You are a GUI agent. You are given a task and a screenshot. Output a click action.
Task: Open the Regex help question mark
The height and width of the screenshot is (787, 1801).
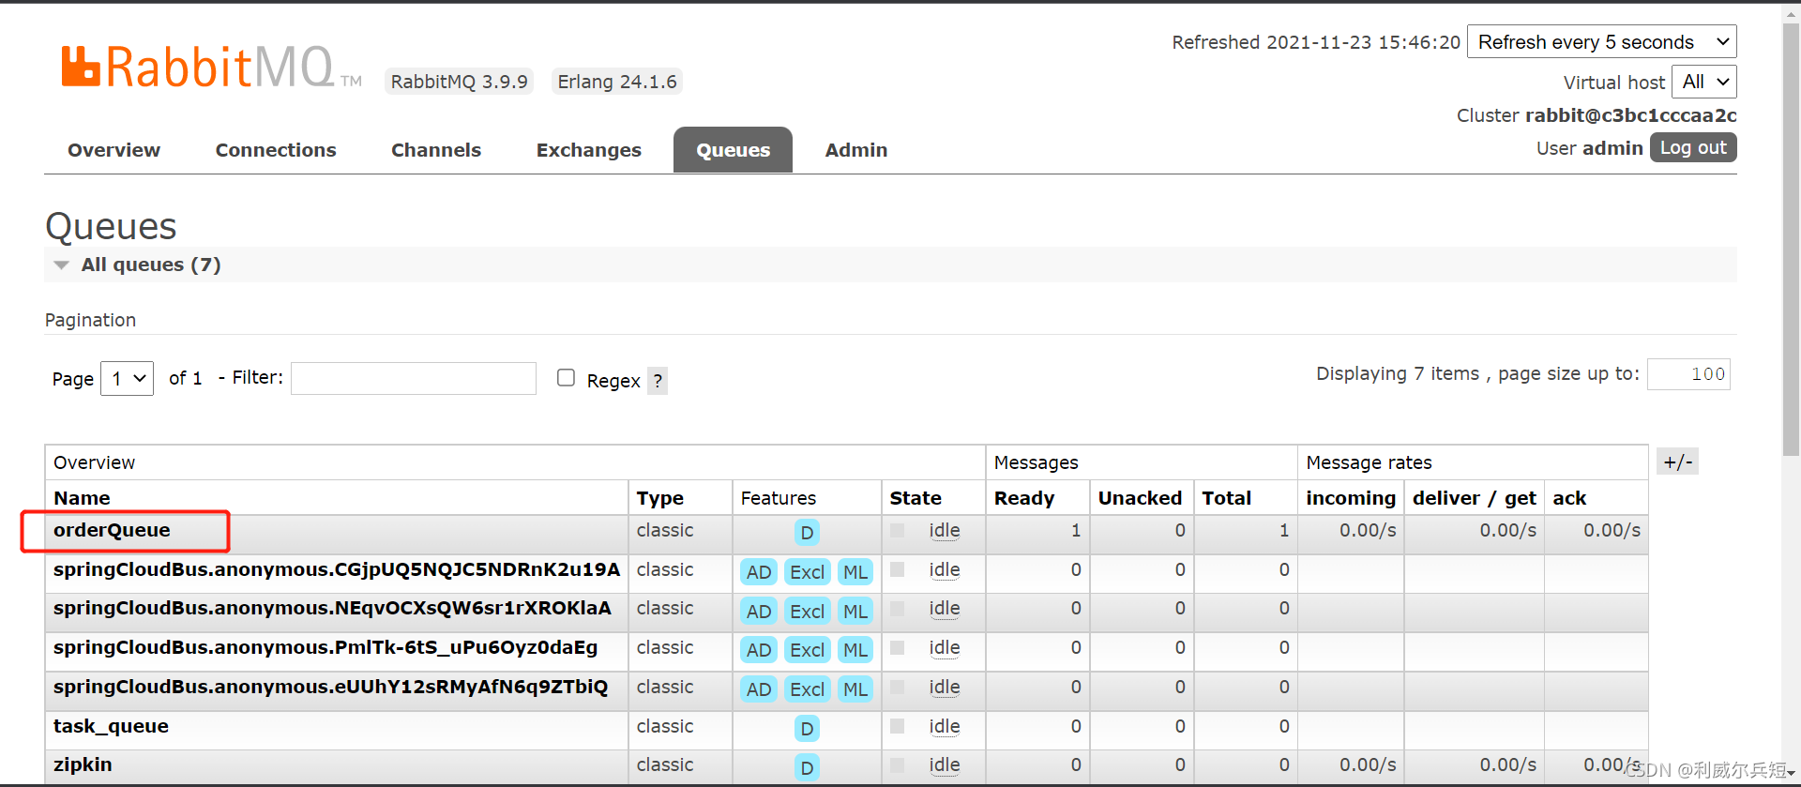pyautogui.click(x=658, y=381)
